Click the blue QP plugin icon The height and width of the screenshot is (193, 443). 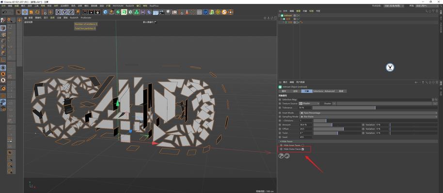tap(206, 12)
